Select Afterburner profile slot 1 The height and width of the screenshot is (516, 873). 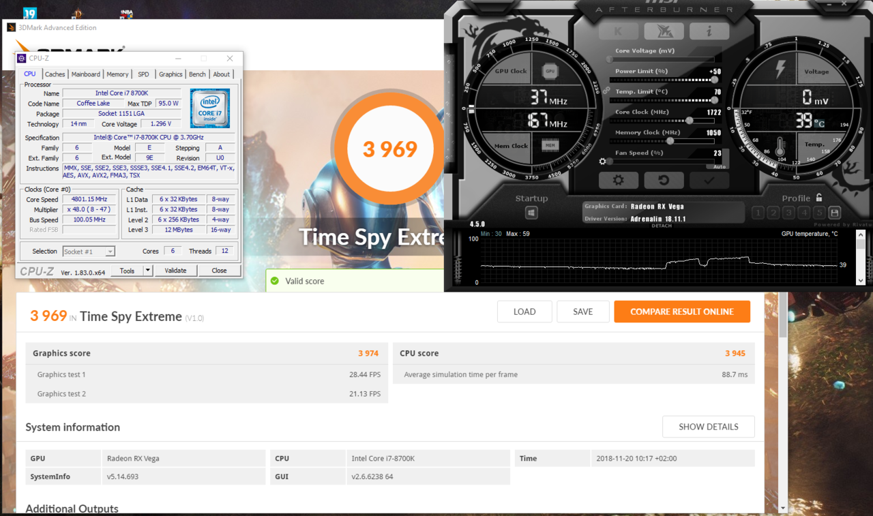[758, 213]
